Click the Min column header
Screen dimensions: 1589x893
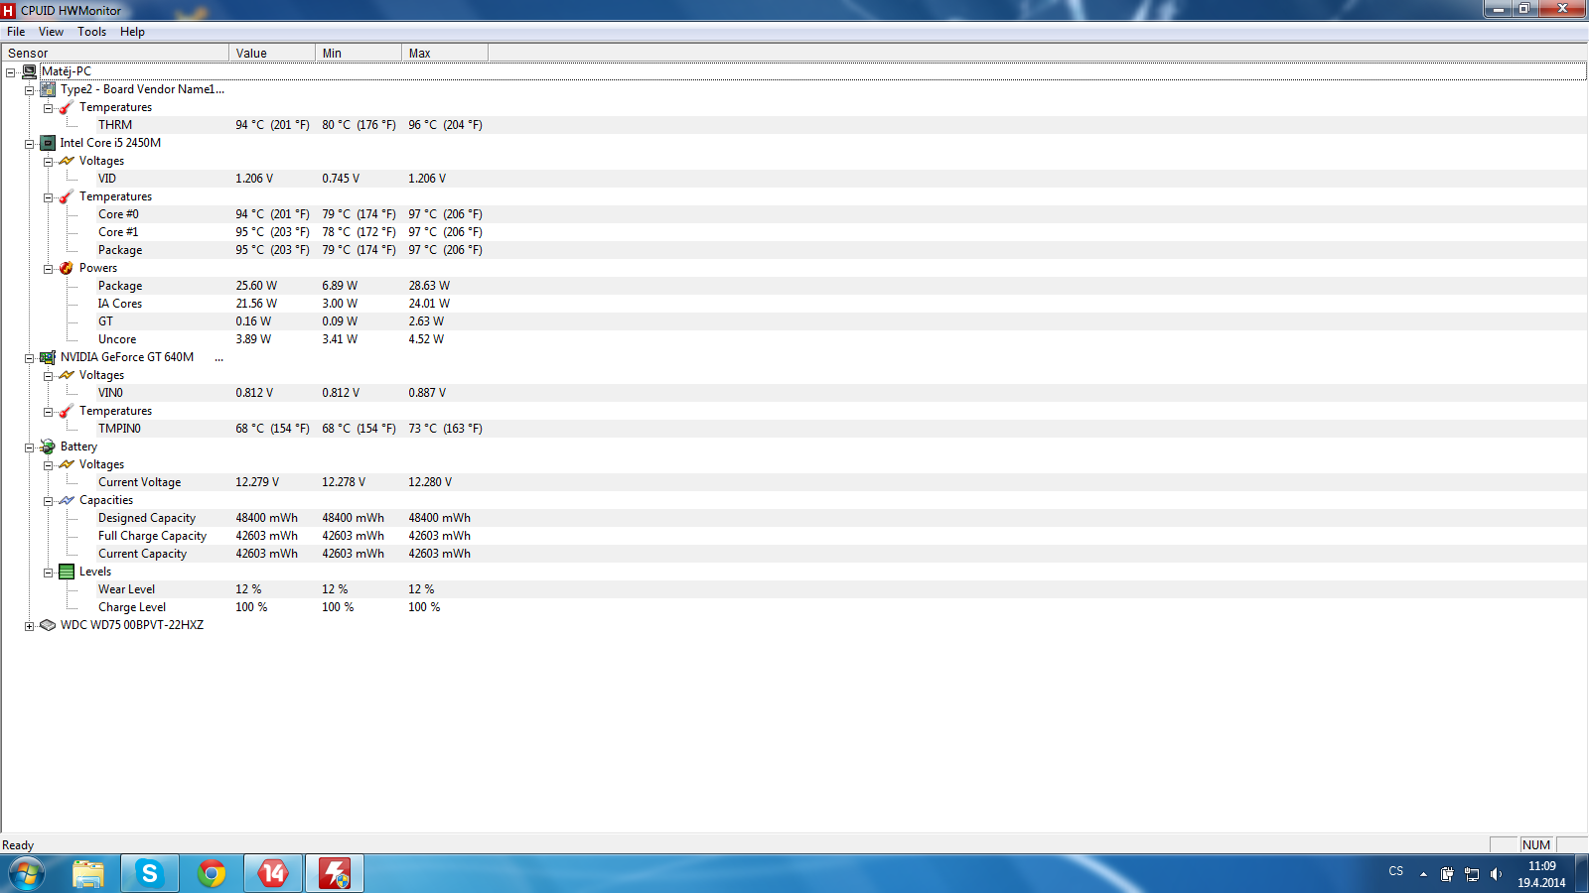tap(359, 53)
